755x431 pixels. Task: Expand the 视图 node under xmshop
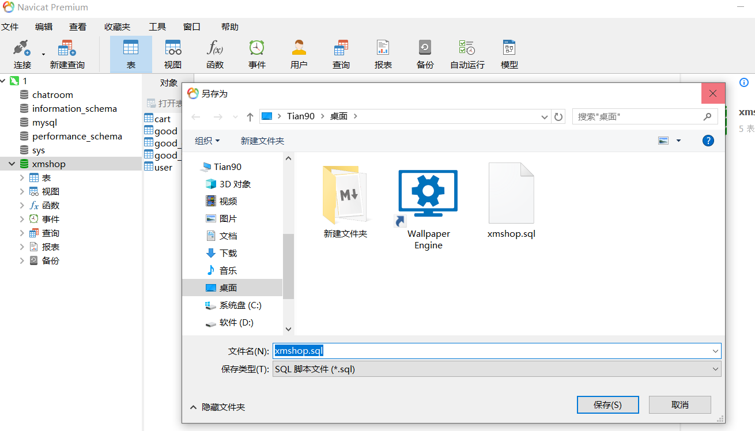[x=22, y=191]
